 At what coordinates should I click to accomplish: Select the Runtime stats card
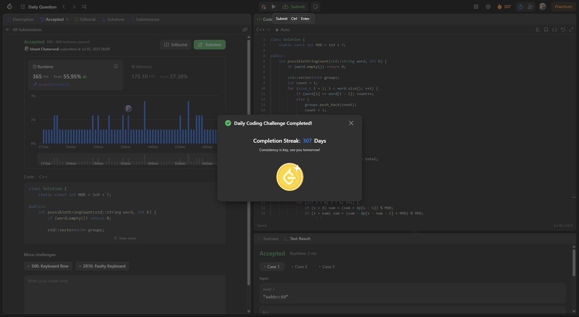[x=75, y=75]
